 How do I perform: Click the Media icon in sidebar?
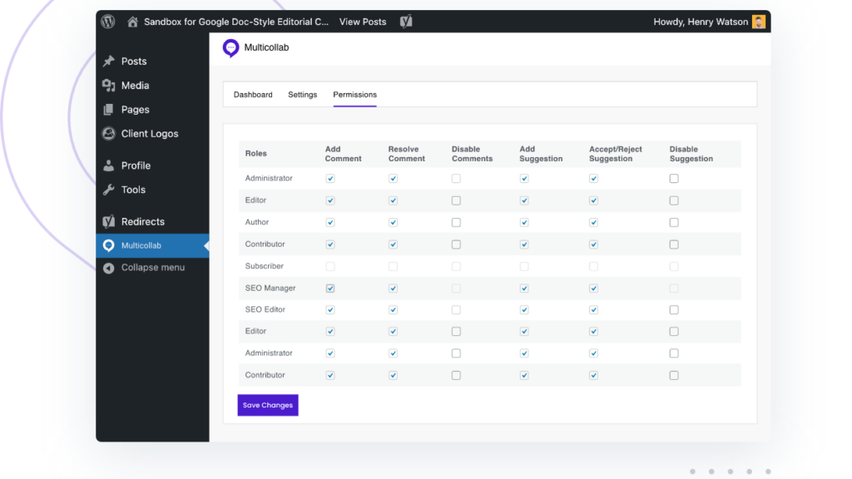pos(109,86)
